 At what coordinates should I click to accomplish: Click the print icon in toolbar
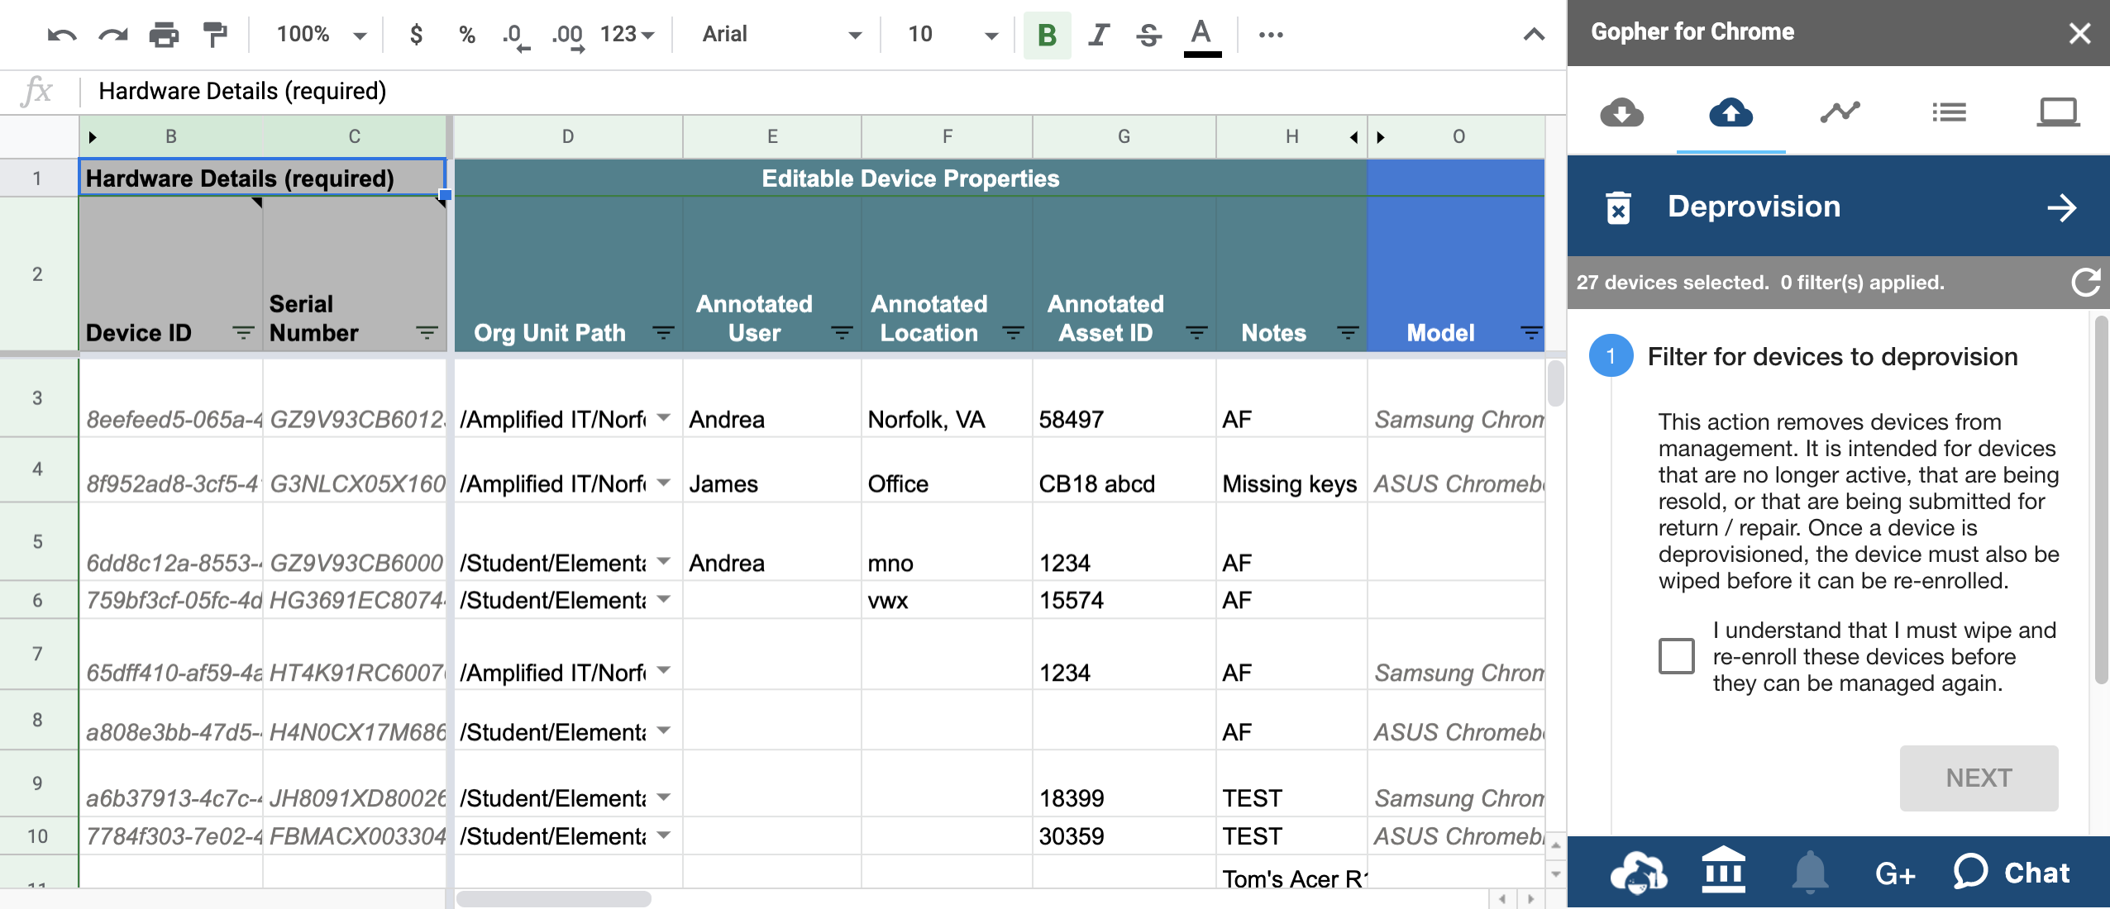coord(164,35)
